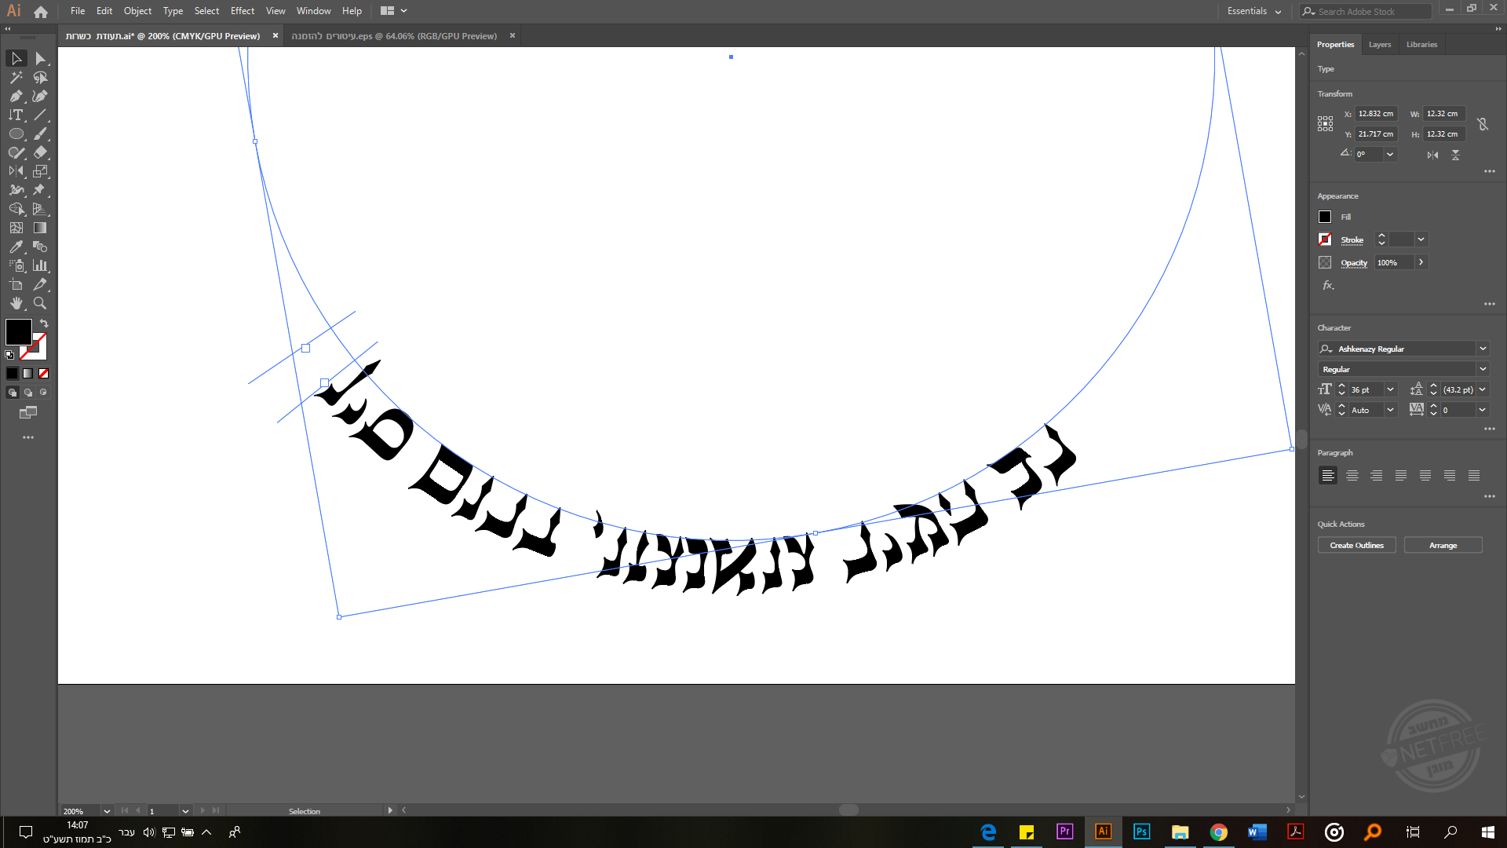Click the black fill color swatch

click(18, 333)
